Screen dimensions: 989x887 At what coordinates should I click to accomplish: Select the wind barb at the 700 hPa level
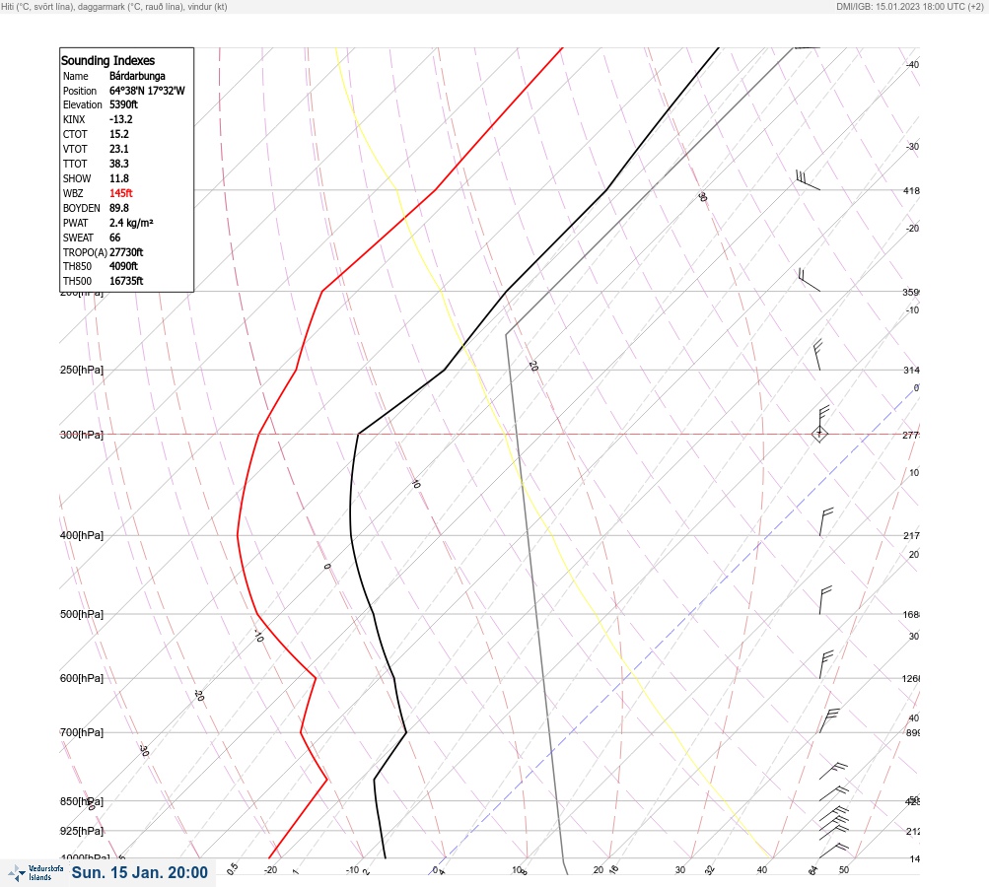point(829,720)
